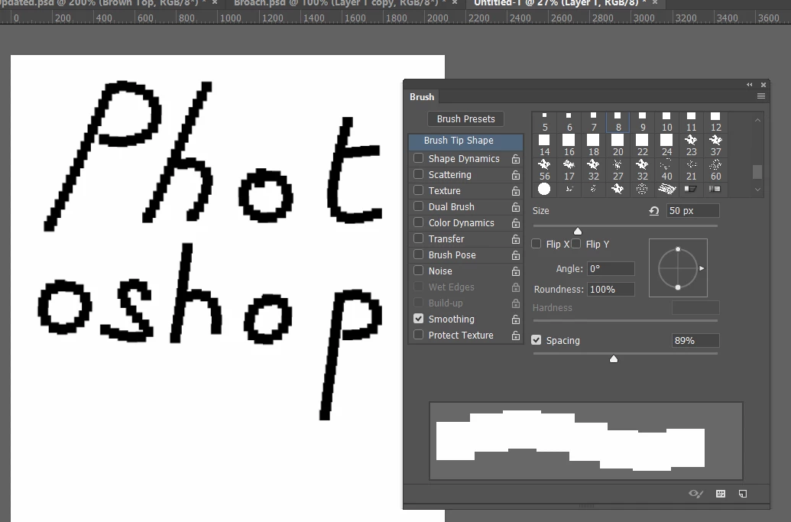The height and width of the screenshot is (522, 791).
Task: Choose the splatter brush preset labeled 37
Action: [x=715, y=145]
